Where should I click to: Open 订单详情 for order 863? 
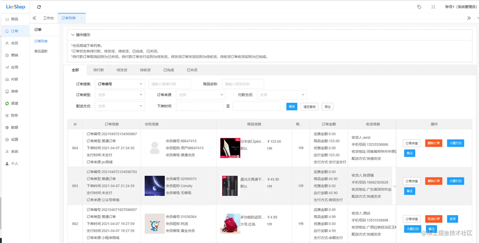[412, 181]
